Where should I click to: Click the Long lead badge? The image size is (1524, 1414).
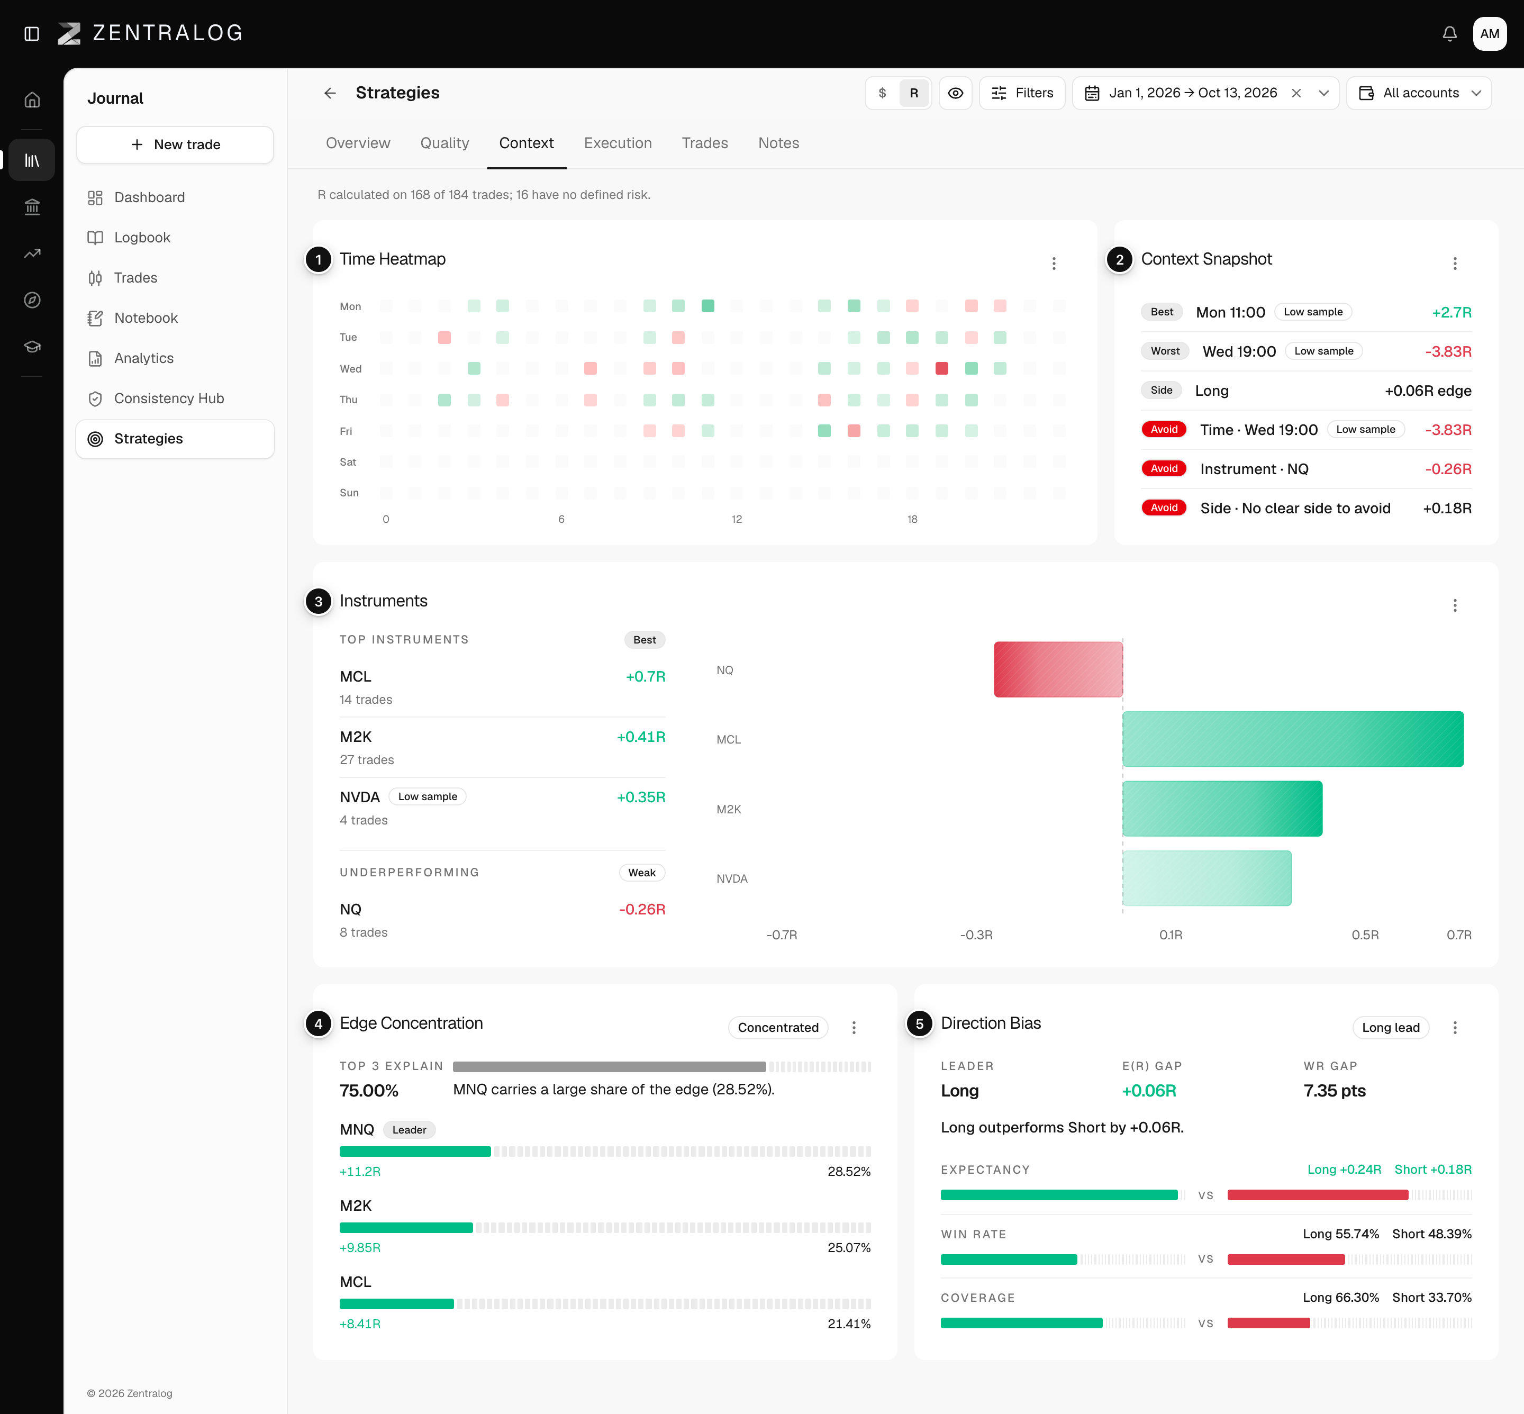click(x=1390, y=1028)
